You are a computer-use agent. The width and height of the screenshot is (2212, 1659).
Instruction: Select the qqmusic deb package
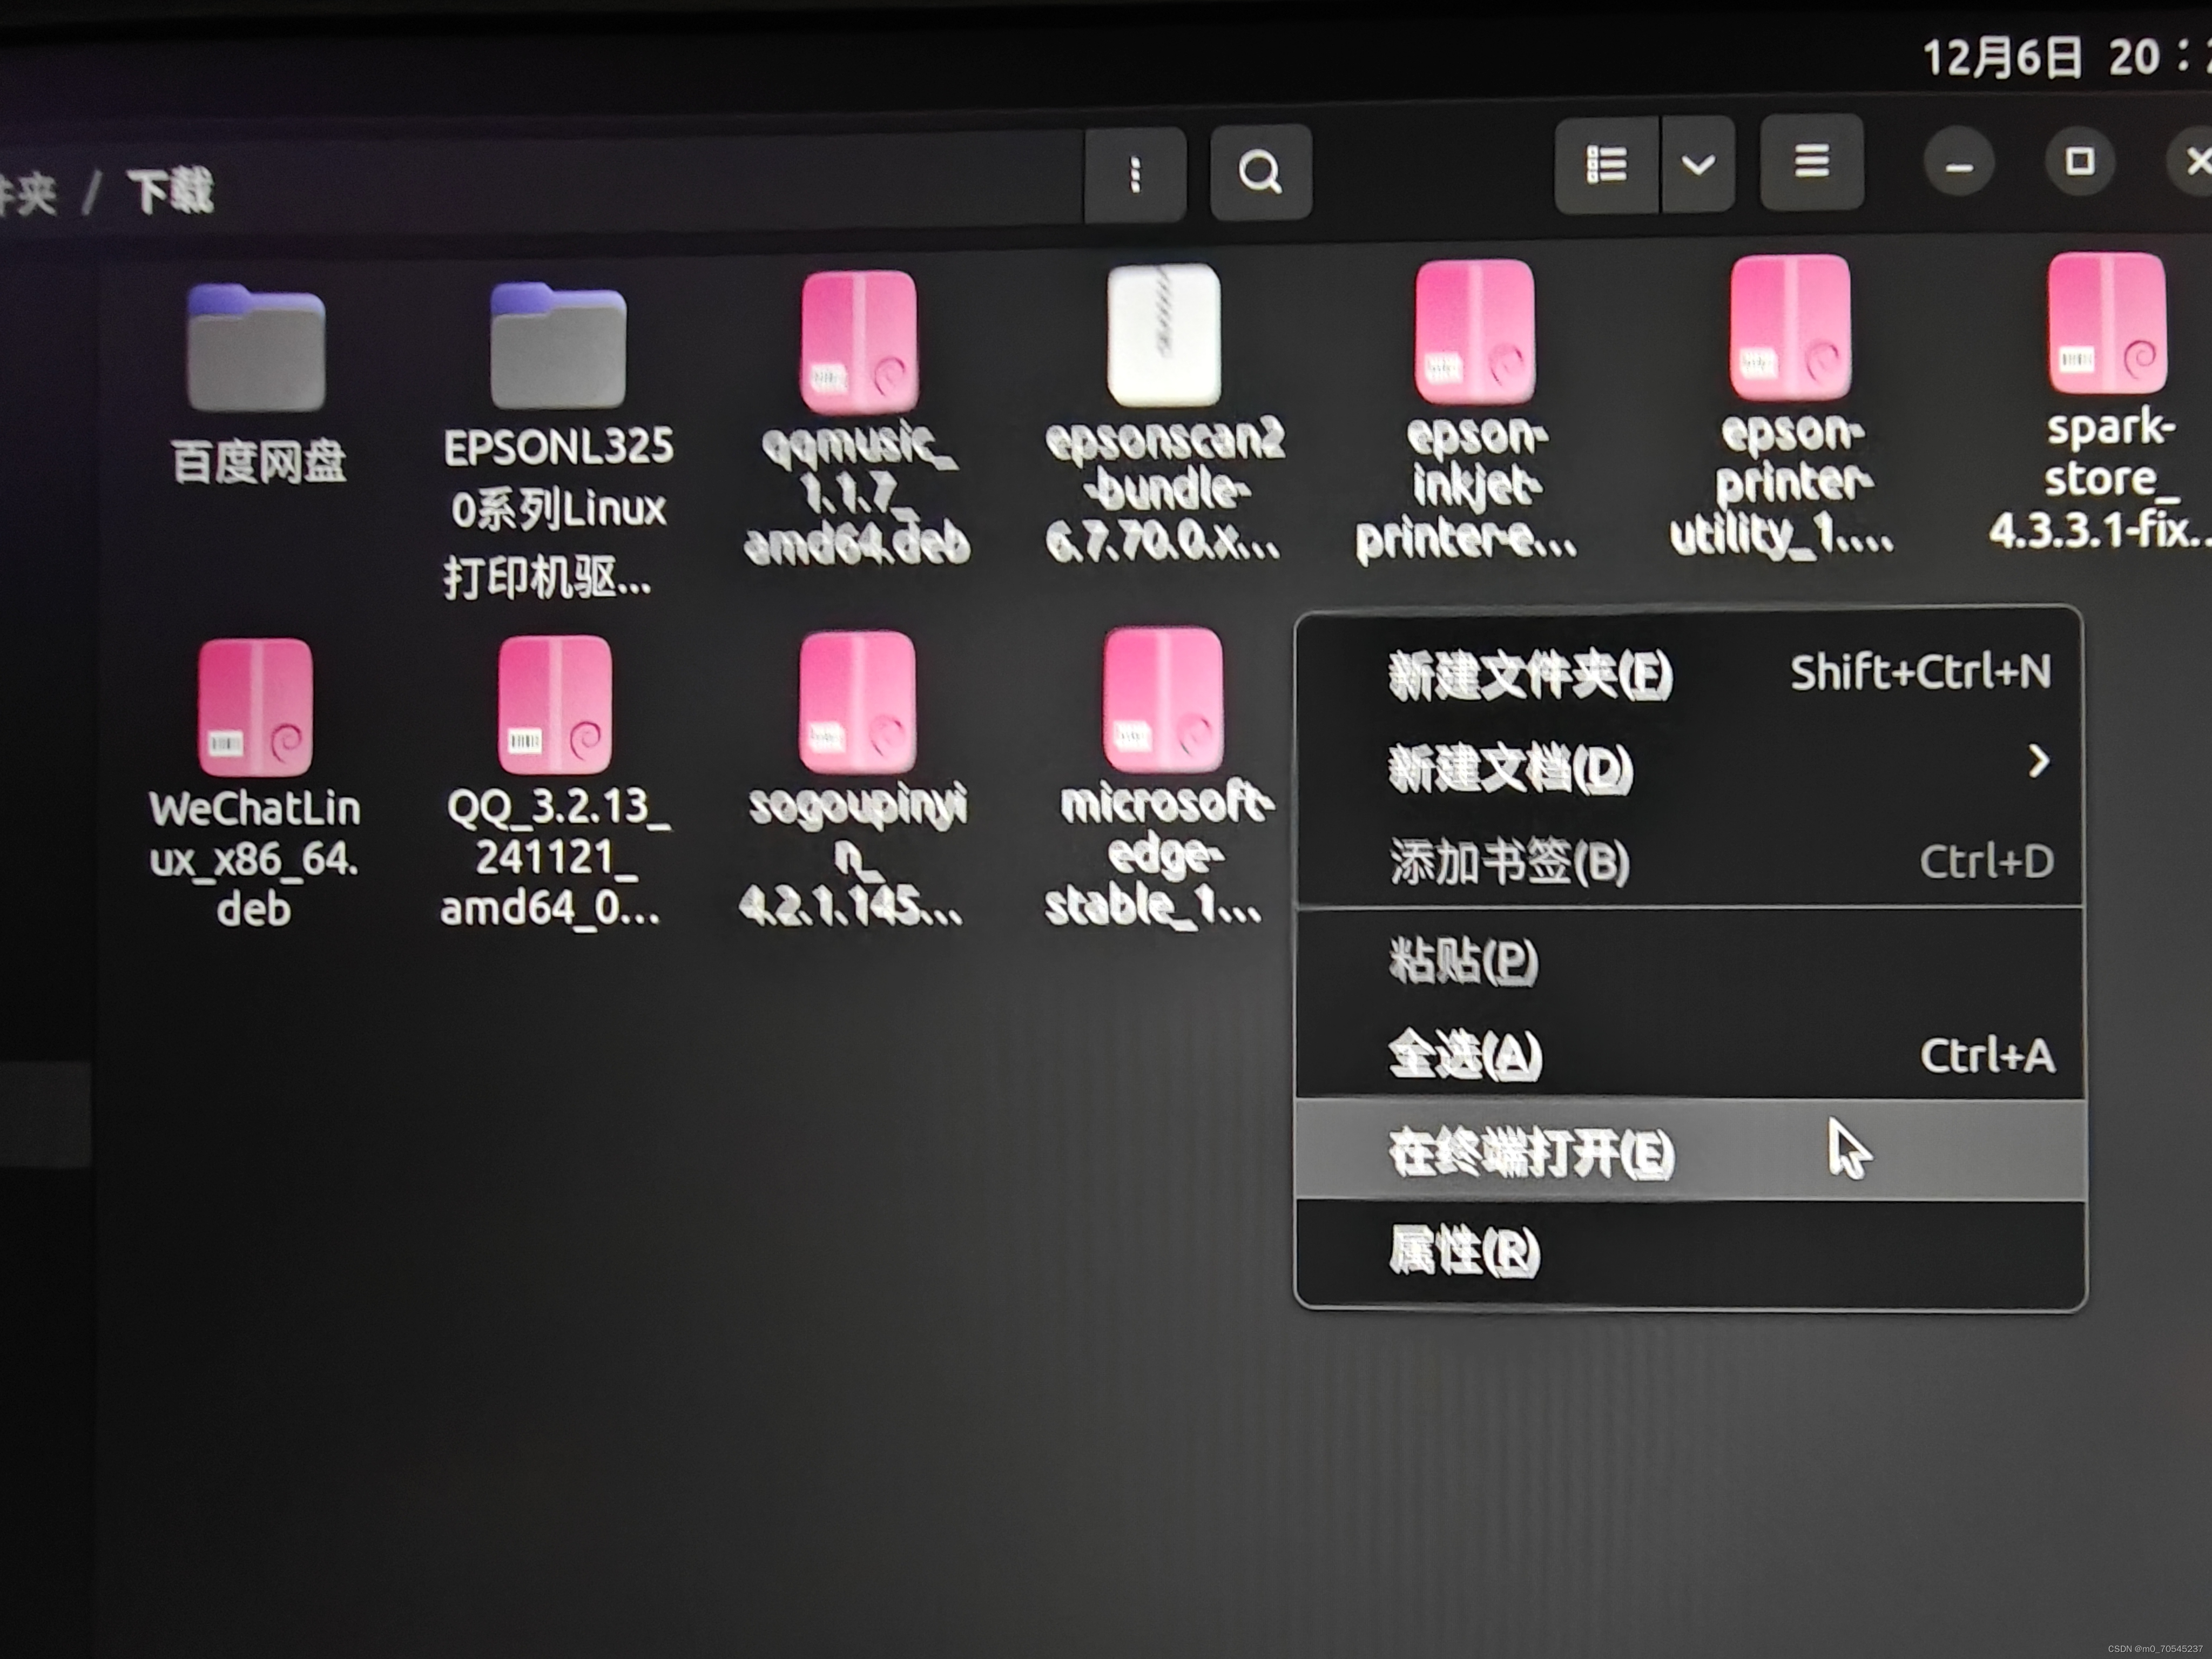[x=859, y=343]
